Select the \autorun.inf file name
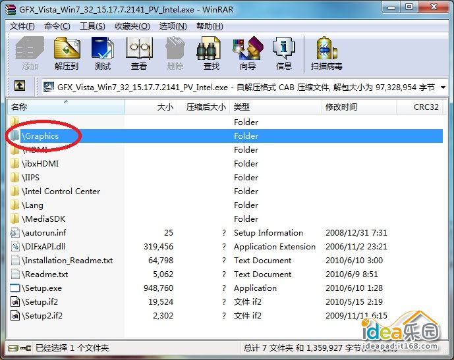454x360 pixels. tap(43, 232)
